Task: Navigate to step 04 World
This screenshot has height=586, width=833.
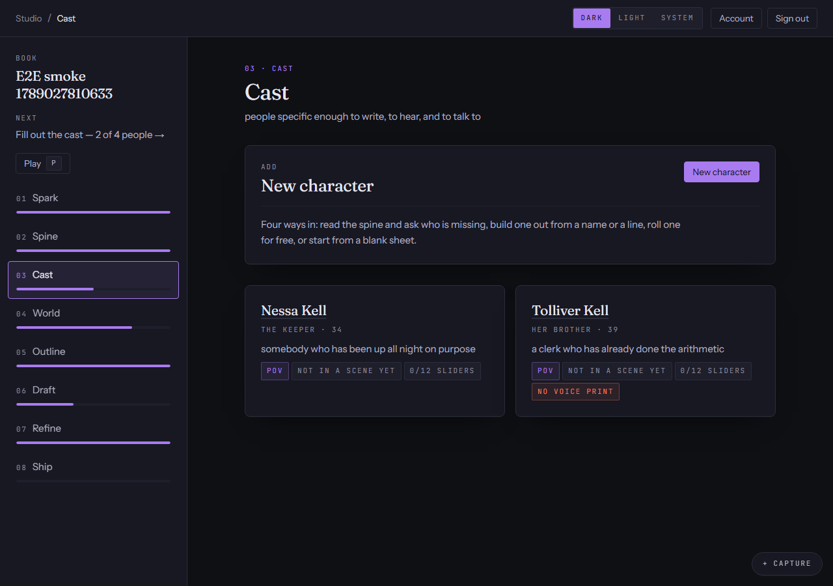Action: pyautogui.click(x=93, y=318)
